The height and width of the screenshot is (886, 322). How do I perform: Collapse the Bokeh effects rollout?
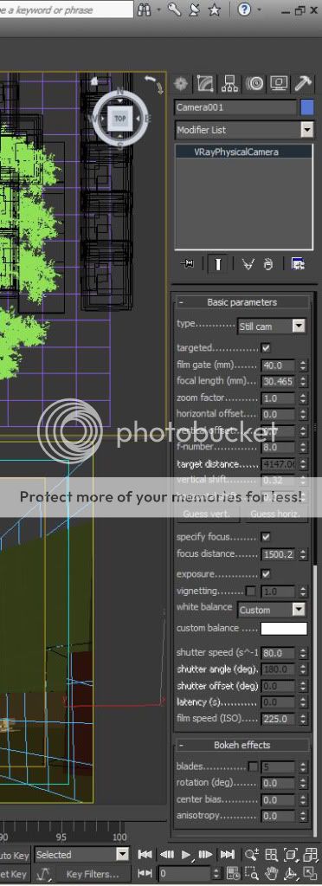point(241,745)
